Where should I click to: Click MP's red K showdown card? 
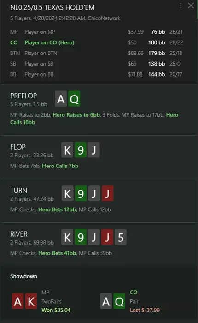click(x=31, y=301)
